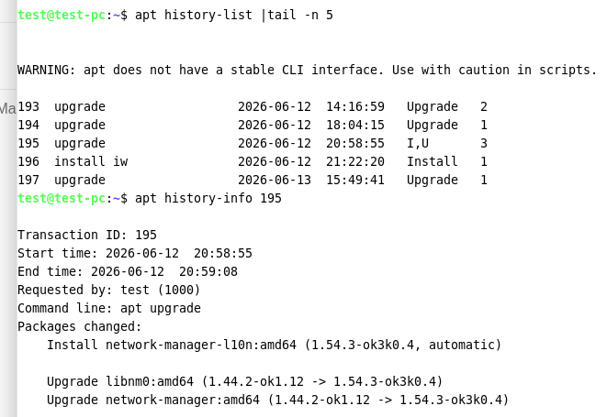Click the 'Packages changed:' heading
The image size is (607, 417).
(79, 326)
